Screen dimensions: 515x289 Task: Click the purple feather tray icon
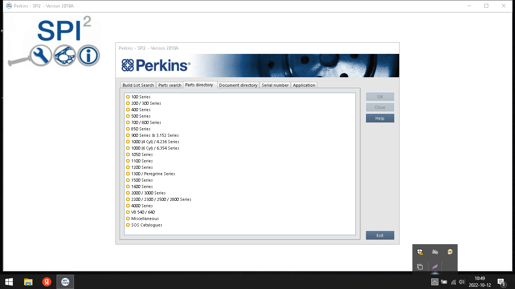435,267
